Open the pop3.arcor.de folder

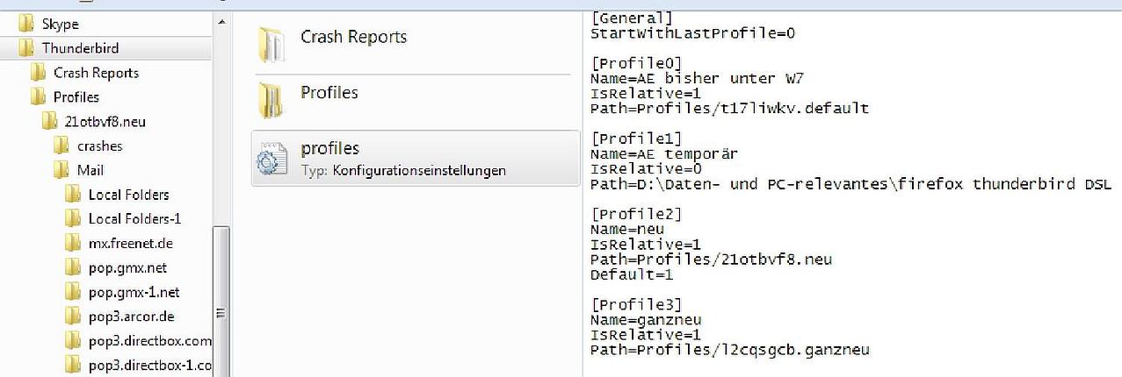click(x=113, y=316)
